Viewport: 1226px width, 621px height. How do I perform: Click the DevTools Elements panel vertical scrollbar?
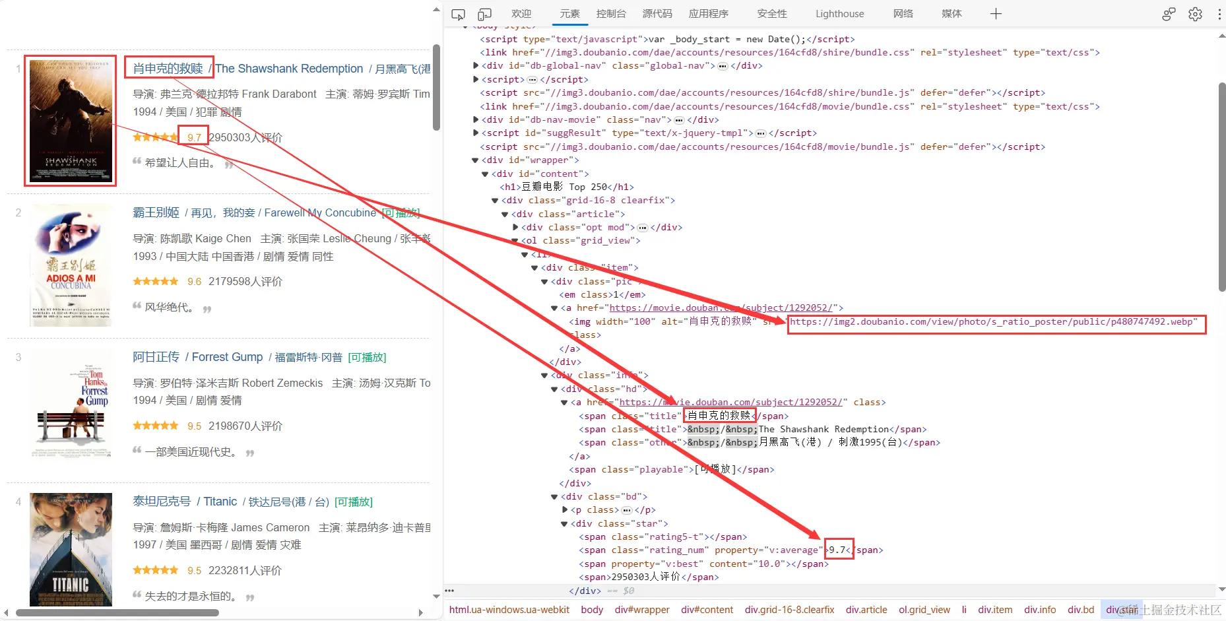(1221, 187)
